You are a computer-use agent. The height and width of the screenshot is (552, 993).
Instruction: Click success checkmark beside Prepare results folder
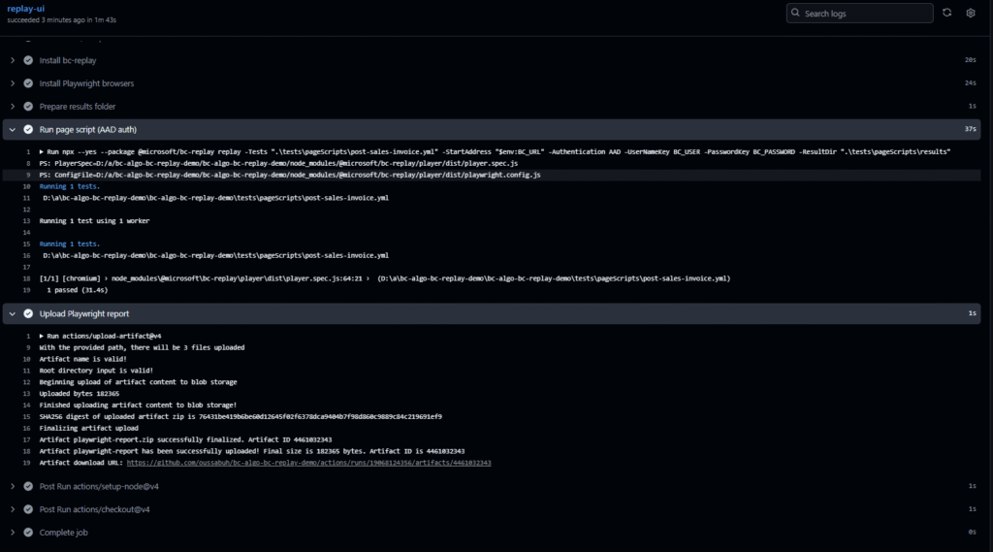(28, 106)
